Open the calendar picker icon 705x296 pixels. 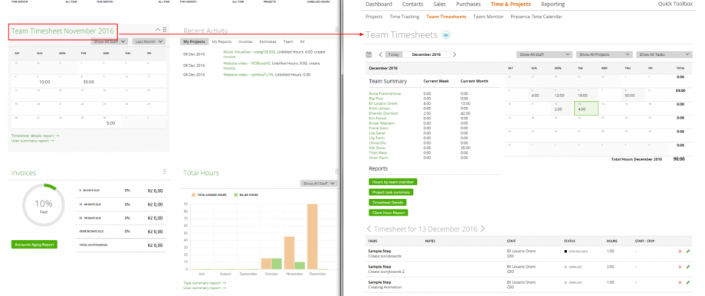pyautogui.click(x=369, y=55)
